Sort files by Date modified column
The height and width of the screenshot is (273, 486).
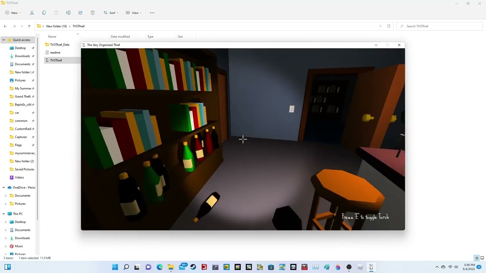[x=120, y=37]
